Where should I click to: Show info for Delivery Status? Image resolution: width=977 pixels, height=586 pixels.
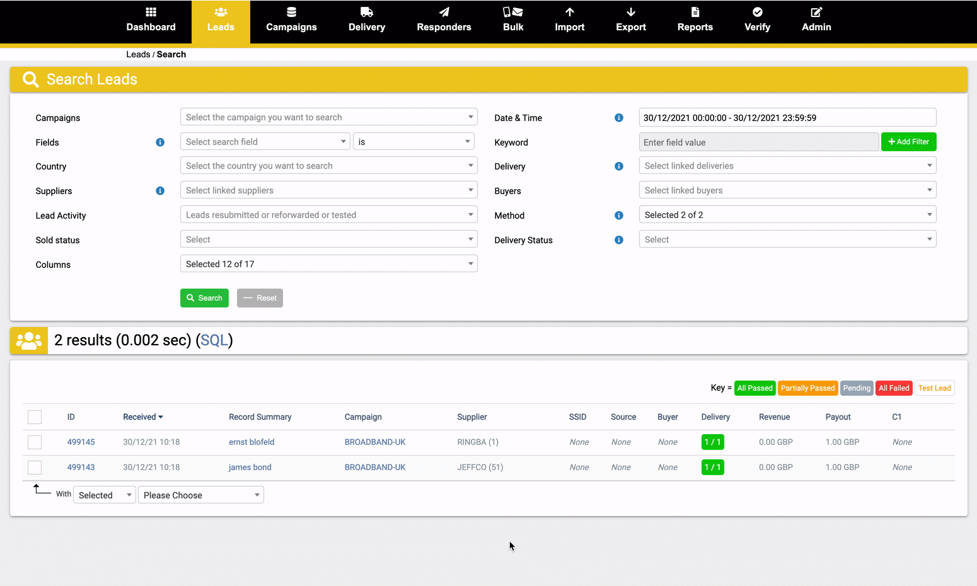[x=619, y=240]
